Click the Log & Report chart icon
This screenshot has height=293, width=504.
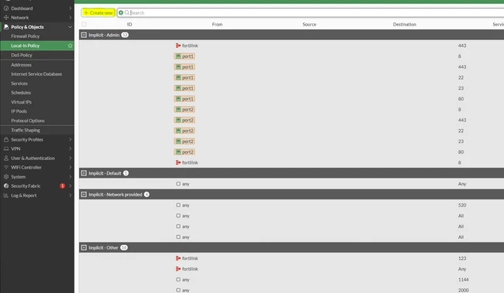coord(6,196)
